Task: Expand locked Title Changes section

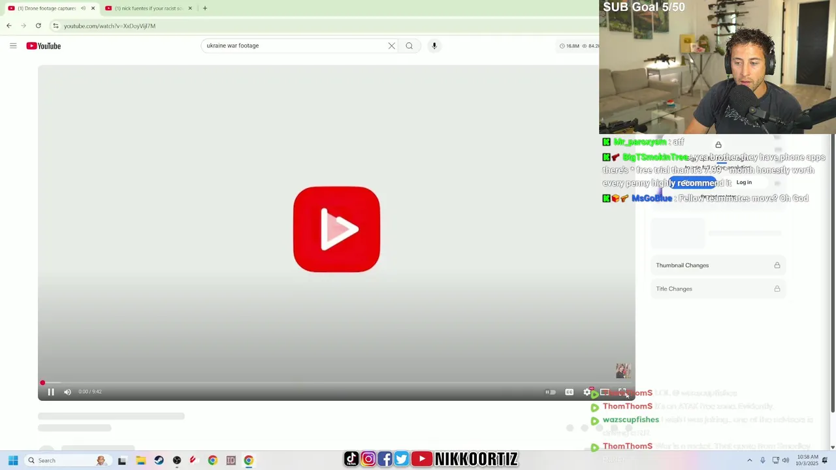Action: pos(718,289)
